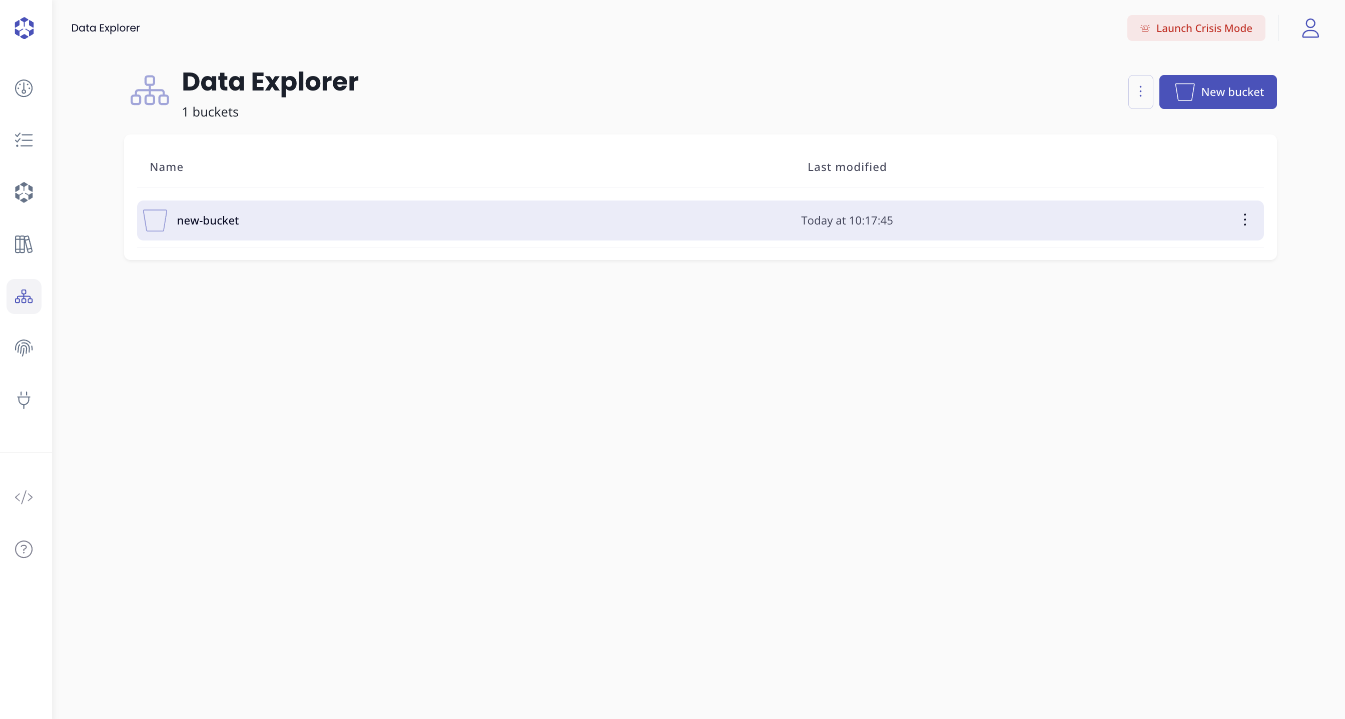Open the user profile icon

click(x=1310, y=28)
